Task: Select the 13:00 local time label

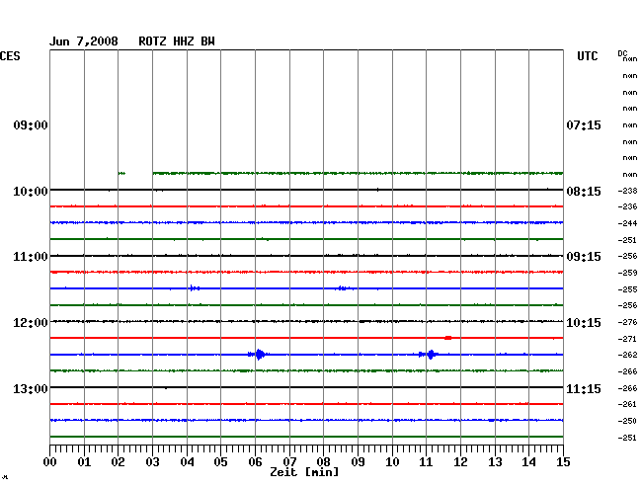Action: 31,388
